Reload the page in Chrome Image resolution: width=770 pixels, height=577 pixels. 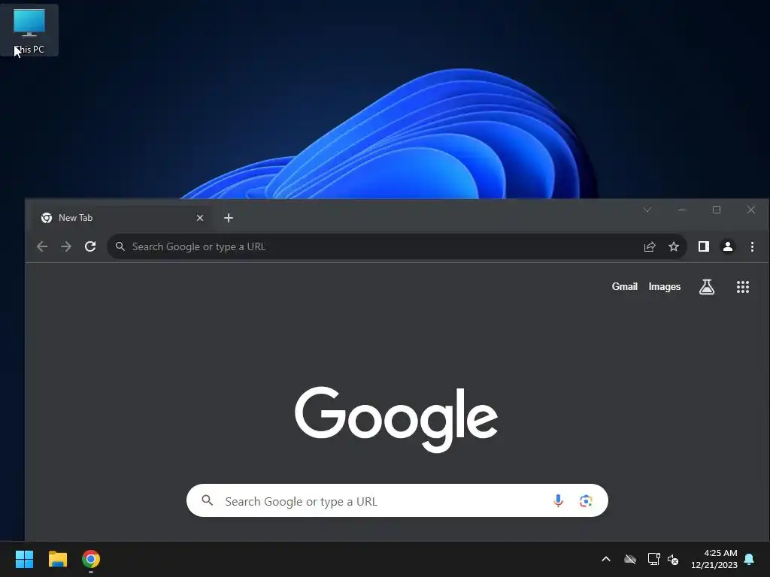tap(90, 246)
